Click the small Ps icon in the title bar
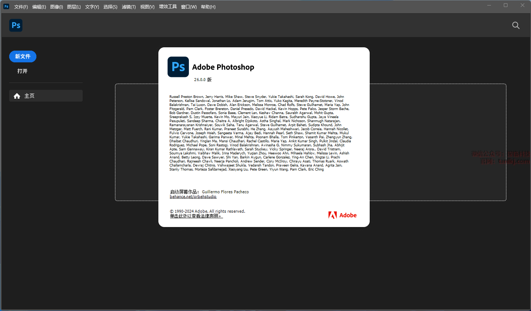 [6, 7]
